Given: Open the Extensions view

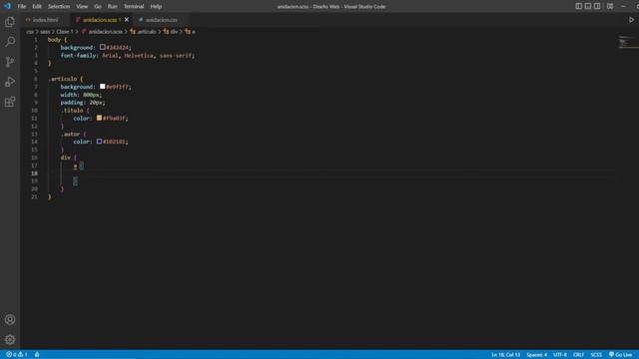Looking at the screenshot, I should 10,102.
